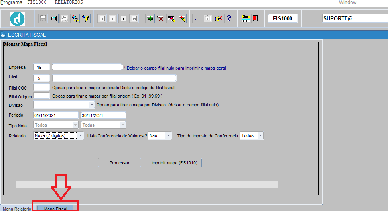Go to first record navigation icon
This screenshot has height=211, width=388.
coord(102,18)
